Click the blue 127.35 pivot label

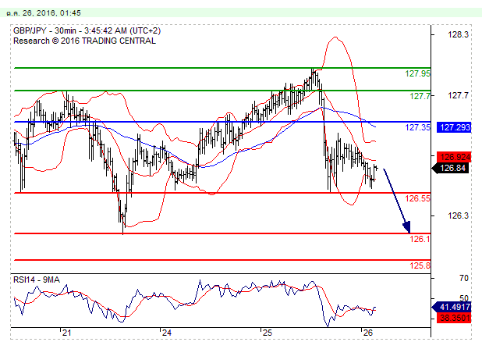(x=418, y=127)
